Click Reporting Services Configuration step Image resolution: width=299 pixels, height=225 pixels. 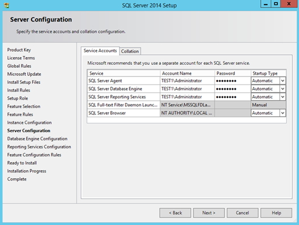(x=39, y=146)
